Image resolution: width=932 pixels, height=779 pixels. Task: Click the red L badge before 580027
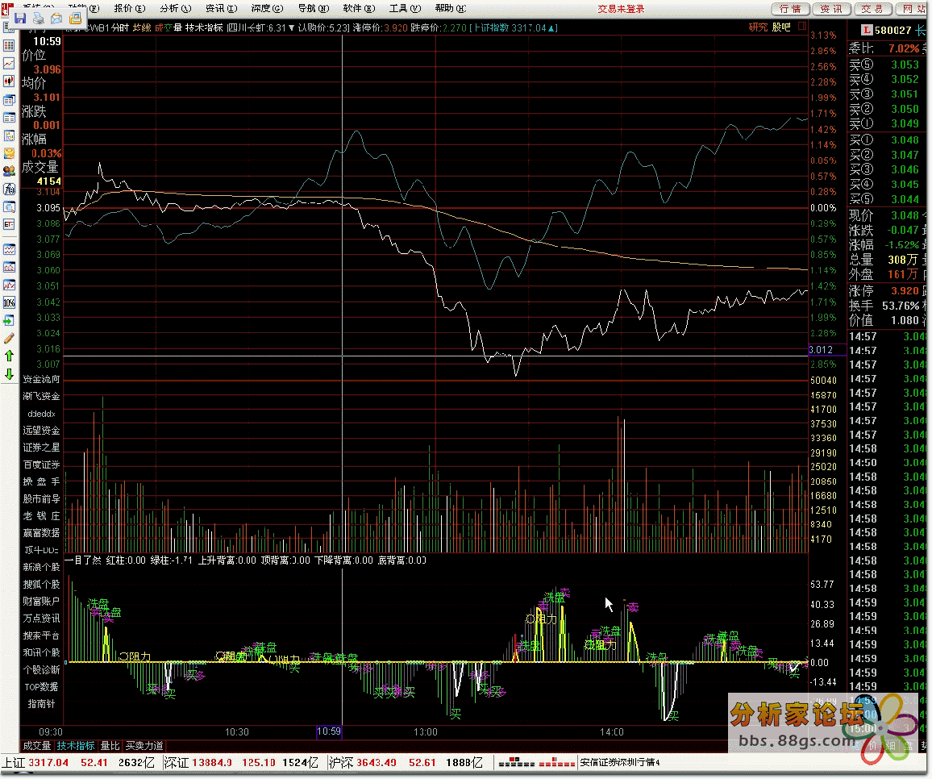[x=867, y=30]
